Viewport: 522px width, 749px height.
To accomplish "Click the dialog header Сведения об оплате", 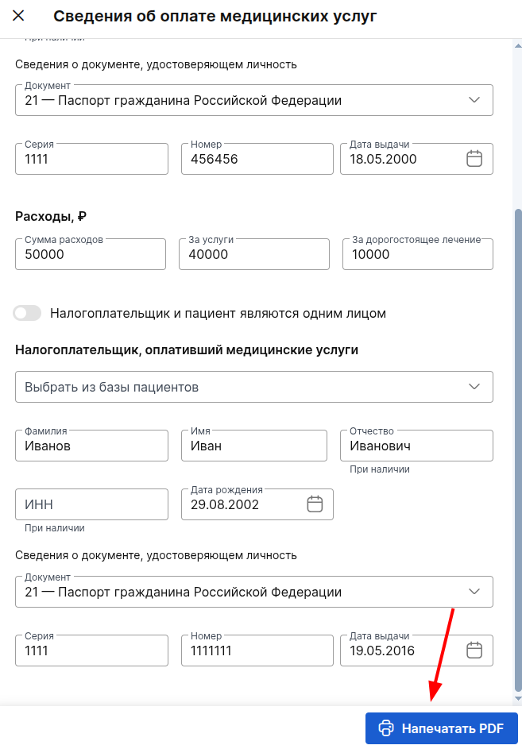I will pyautogui.click(x=215, y=16).
